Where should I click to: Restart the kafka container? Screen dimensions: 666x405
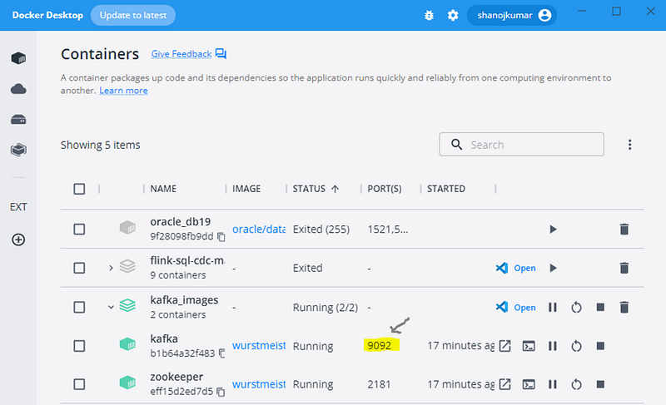576,346
